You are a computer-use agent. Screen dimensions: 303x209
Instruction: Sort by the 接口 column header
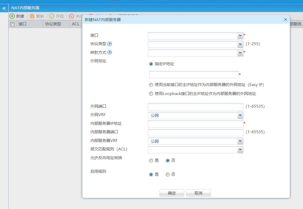click(x=30, y=24)
